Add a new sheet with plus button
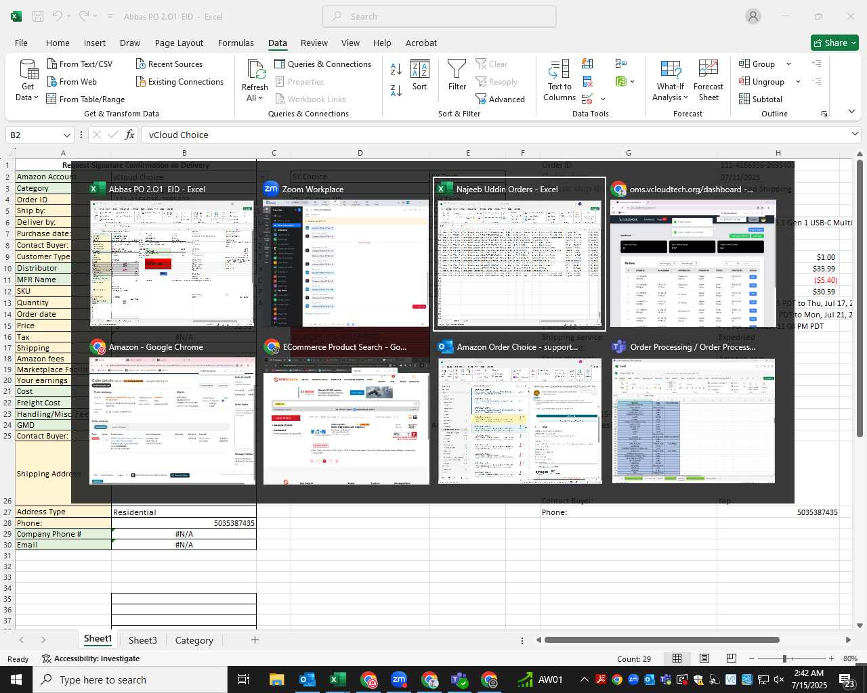The image size is (867, 693). (x=255, y=640)
